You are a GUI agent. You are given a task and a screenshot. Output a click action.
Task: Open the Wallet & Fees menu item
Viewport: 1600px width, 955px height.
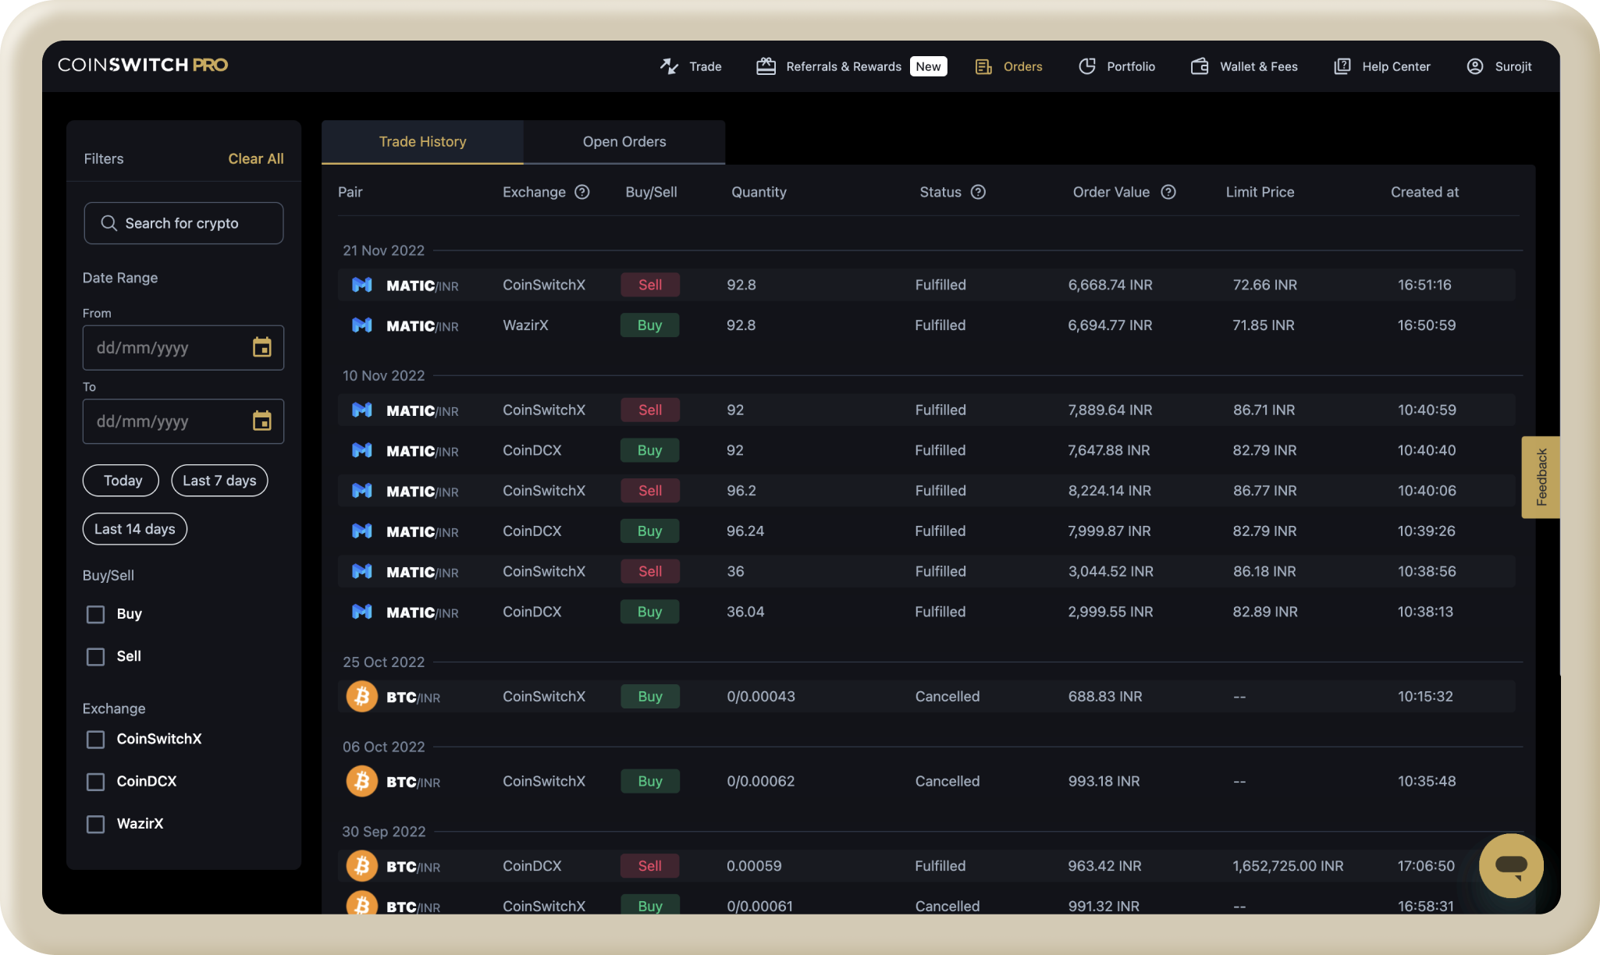1259,66
